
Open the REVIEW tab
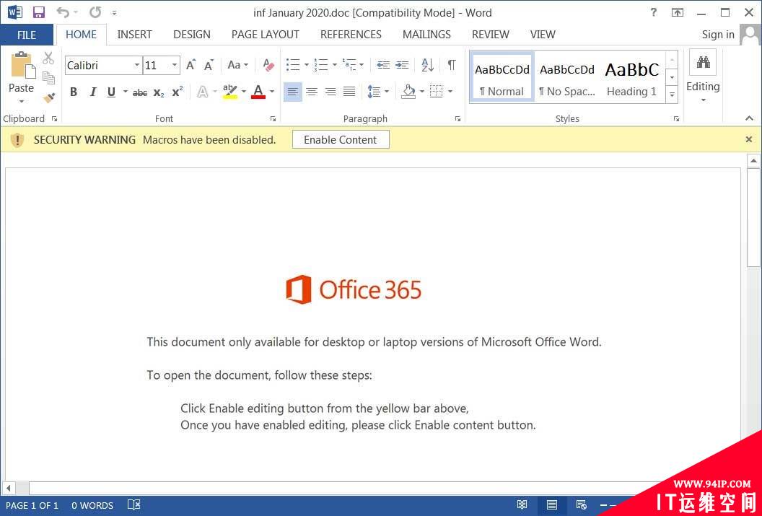click(x=491, y=35)
